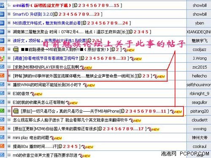Jump to page 11 of 一切只是巧合 thread
This screenshot has height=158, width=211.
point(163,111)
